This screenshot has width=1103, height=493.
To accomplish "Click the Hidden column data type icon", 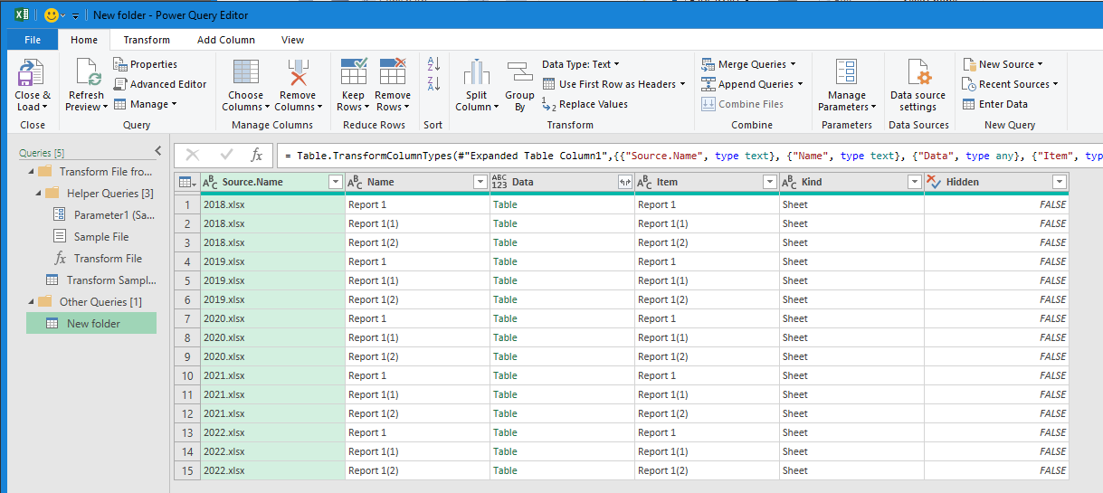I will point(935,182).
